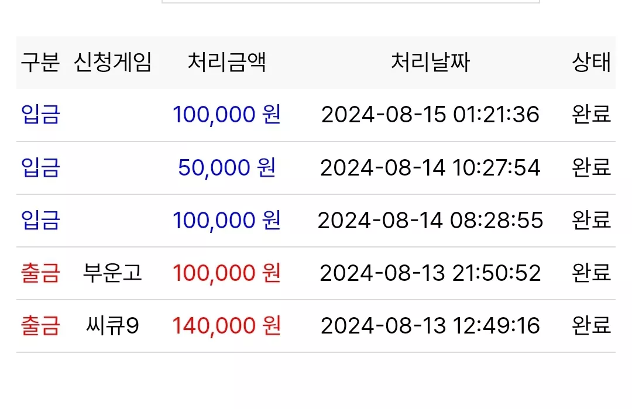Click the red 140,000 원 amount
The width and height of the screenshot is (632, 409).
click(227, 325)
